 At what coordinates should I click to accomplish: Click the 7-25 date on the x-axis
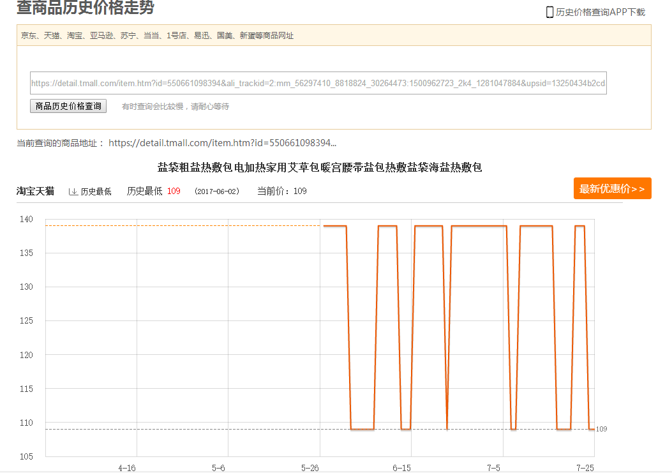[x=585, y=468]
